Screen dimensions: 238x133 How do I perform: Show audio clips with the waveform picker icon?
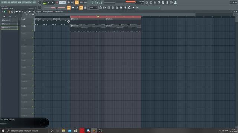coord(10,16)
